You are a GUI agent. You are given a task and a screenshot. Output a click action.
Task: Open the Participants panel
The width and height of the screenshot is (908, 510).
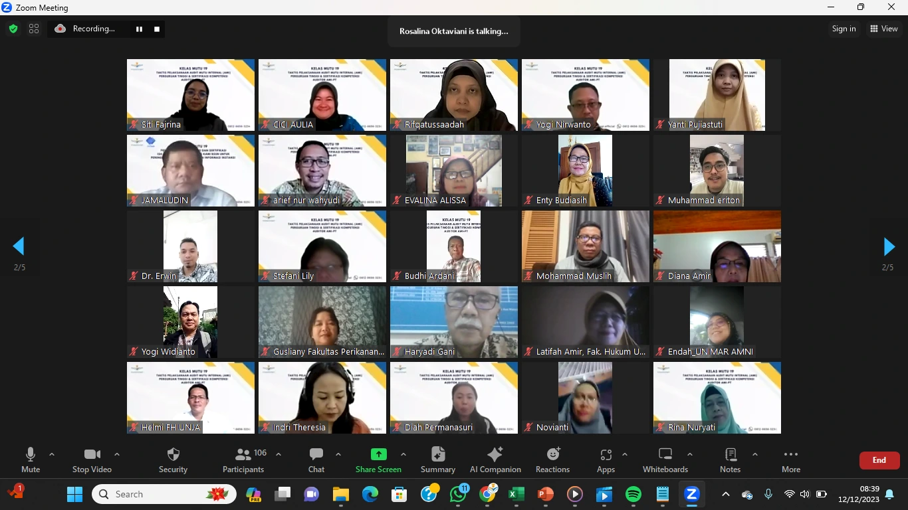click(243, 460)
